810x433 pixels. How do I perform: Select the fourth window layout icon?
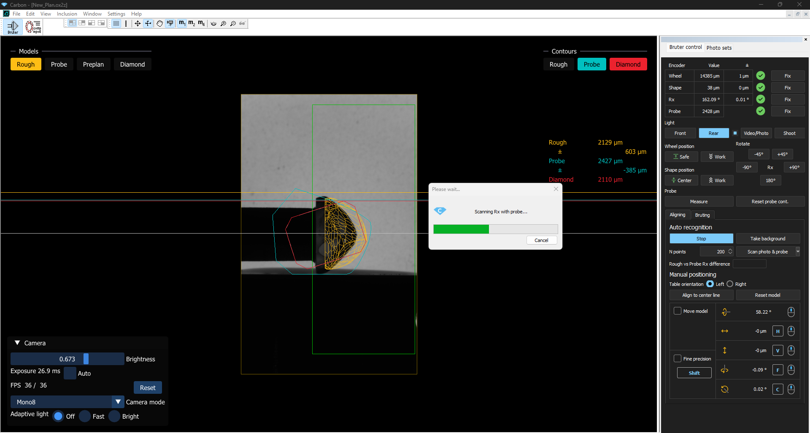[x=101, y=23]
